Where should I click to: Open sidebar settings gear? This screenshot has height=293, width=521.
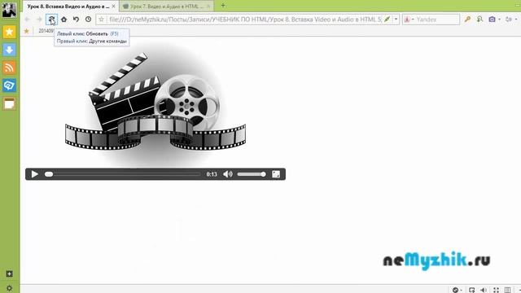9,288
